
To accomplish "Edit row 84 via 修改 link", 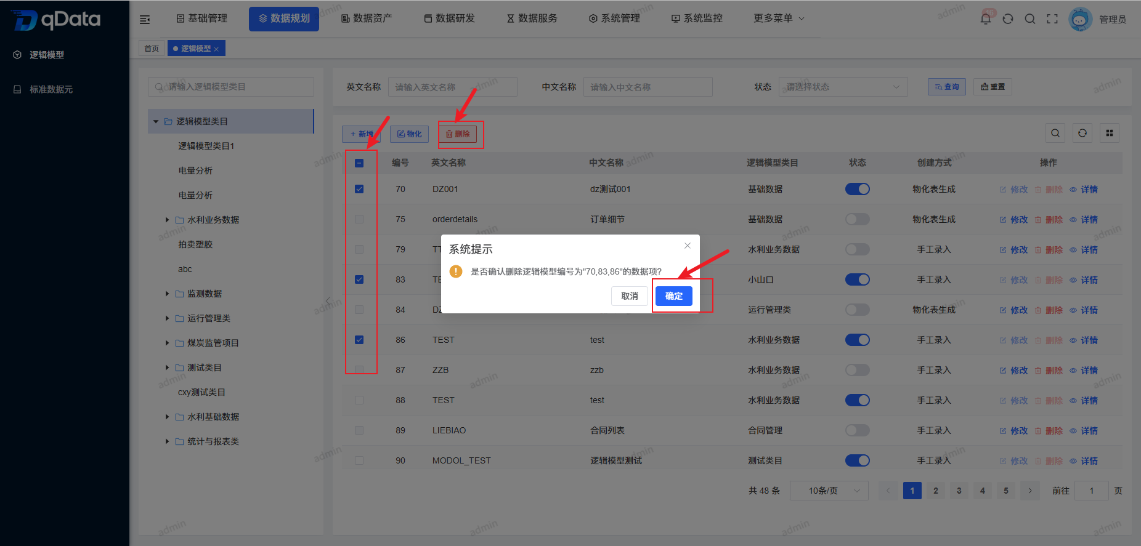I will tap(1013, 310).
